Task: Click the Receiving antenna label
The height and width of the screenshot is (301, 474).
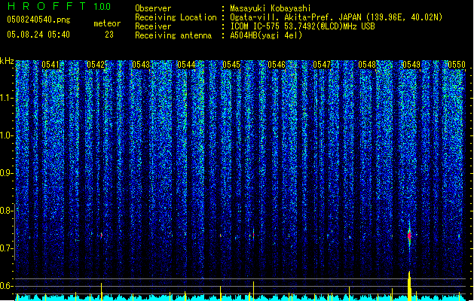Action: (173, 35)
